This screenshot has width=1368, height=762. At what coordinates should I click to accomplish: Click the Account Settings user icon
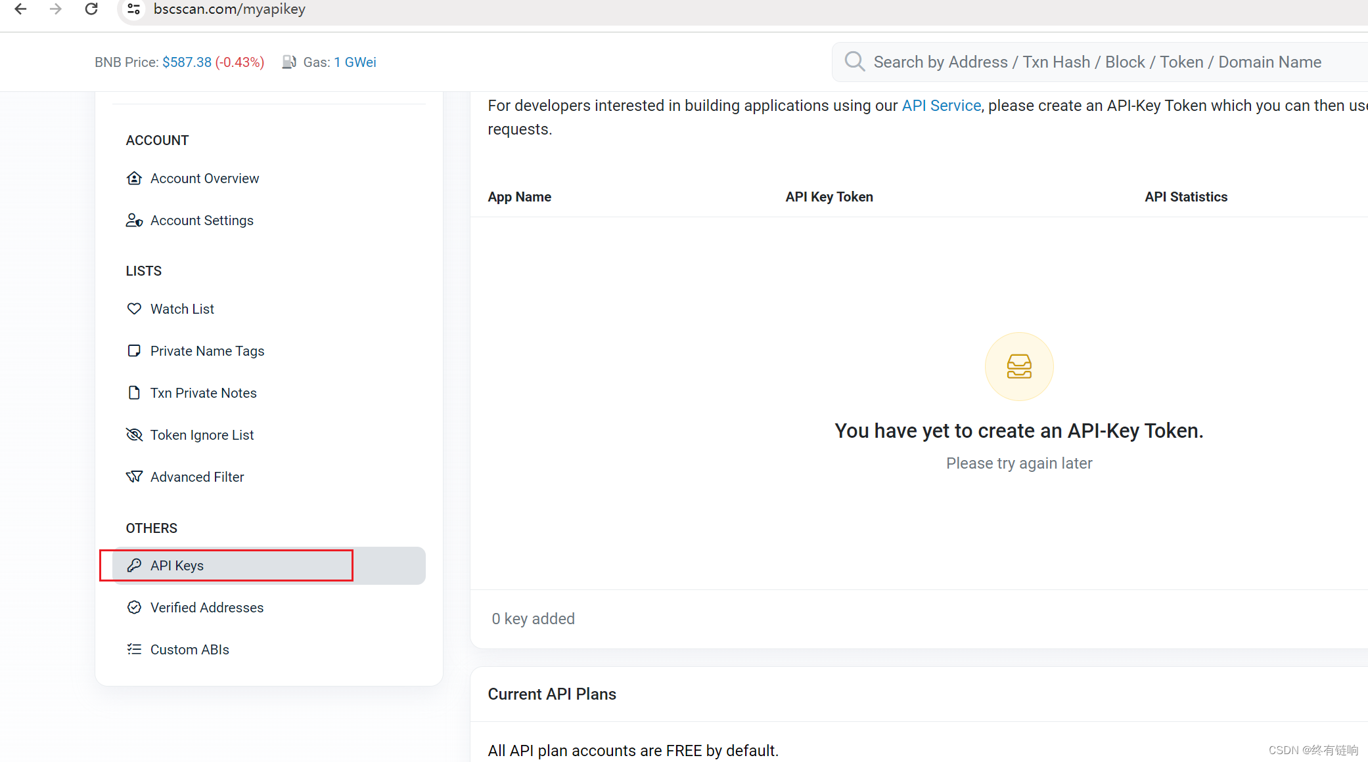click(x=134, y=220)
